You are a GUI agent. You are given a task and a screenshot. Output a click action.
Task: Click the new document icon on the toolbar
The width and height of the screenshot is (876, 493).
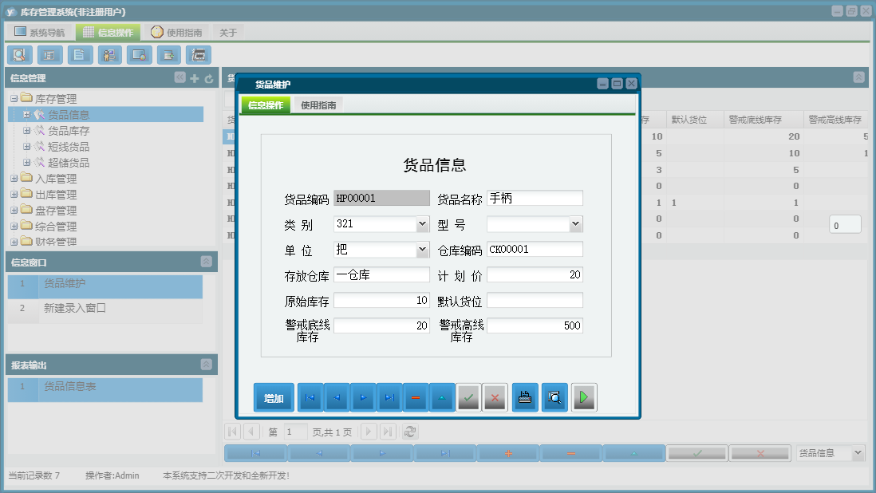coord(80,54)
